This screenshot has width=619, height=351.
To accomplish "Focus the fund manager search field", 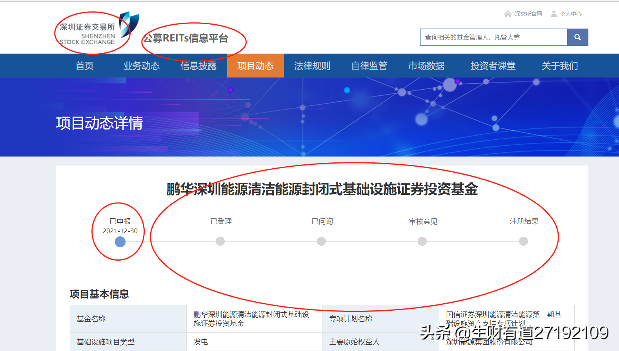I will coord(493,37).
